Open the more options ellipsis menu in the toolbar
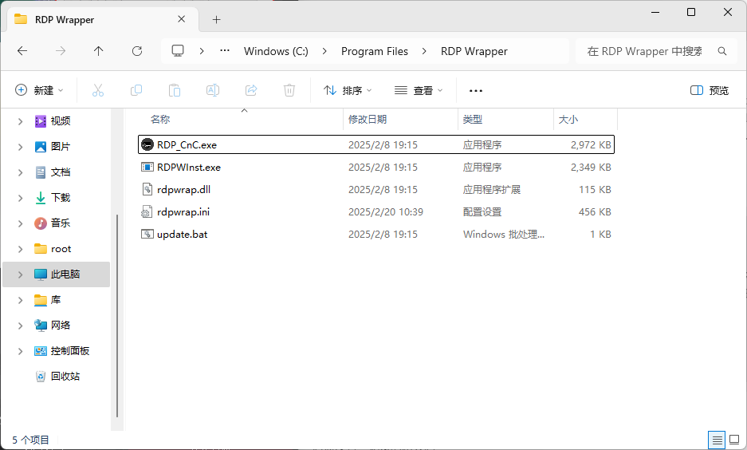Viewport: 747px width, 450px height. (476, 91)
